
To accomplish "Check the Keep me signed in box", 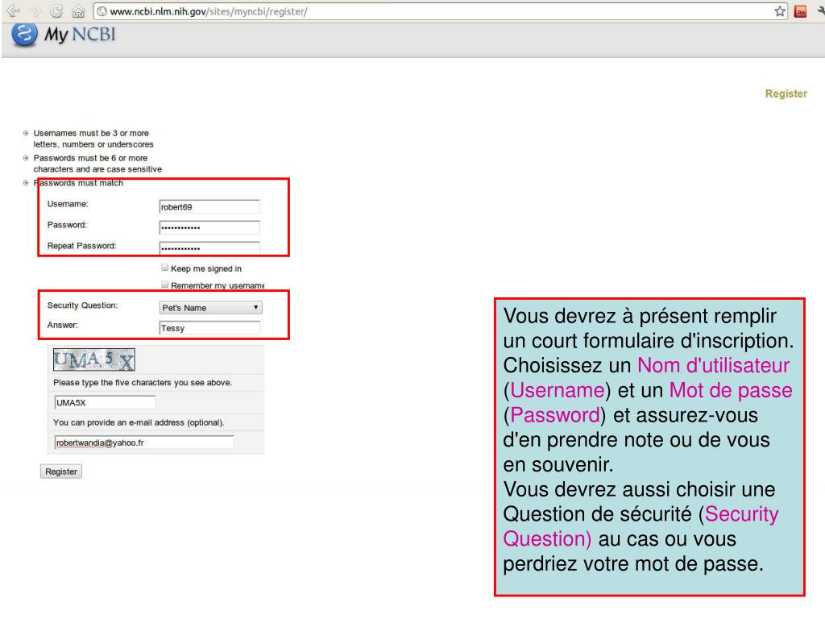I will click(x=164, y=268).
